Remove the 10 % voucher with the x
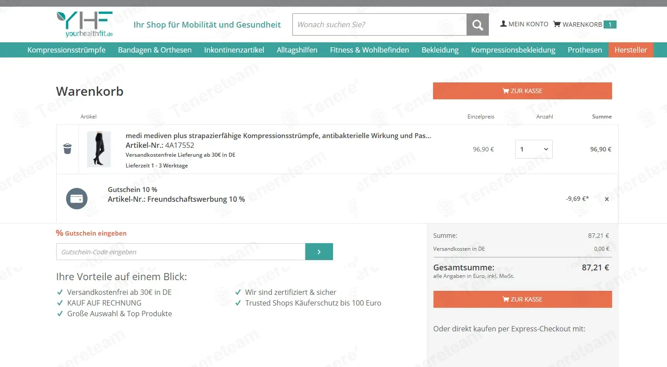The width and height of the screenshot is (667, 367). (x=607, y=199)
